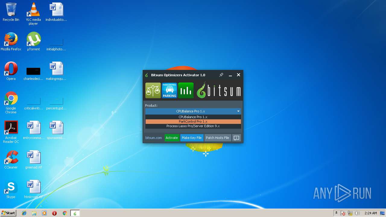Show hidden system tray icons
This screenshot has width=386, height=217.
(336, 213)
